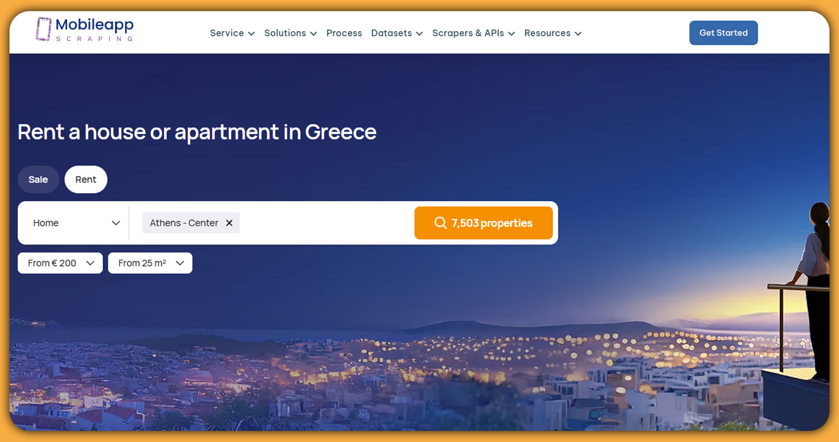The image size is (839, 442).
Task: Open the Process menu item
Action: point(344,33)
